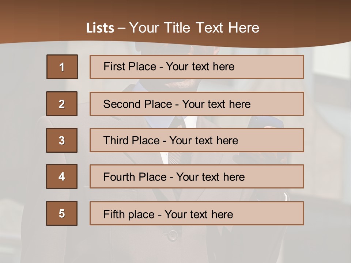The image size is (351, 263).
Task: Click the number 3 box
Action: pyautogui.click(x=62, y=140)
